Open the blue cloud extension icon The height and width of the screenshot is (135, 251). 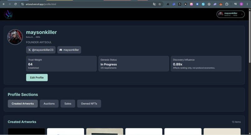coord(174,4)
